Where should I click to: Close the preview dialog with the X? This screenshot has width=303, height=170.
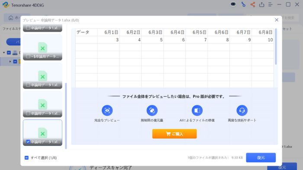tap(277, 20)
